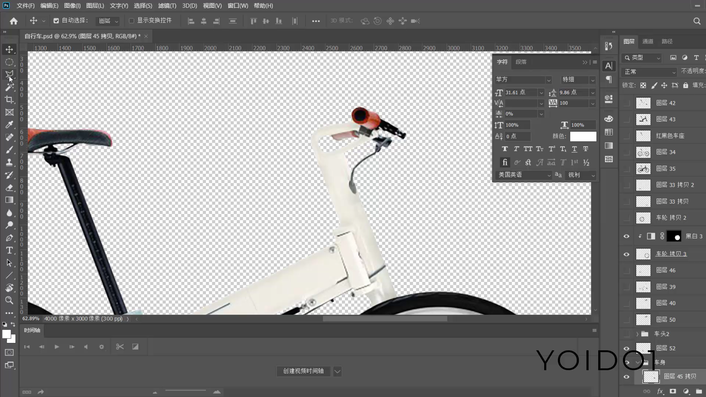Switch to the 通道 channels tab
The height and width of the screenshot is (397, 706).
648,42
